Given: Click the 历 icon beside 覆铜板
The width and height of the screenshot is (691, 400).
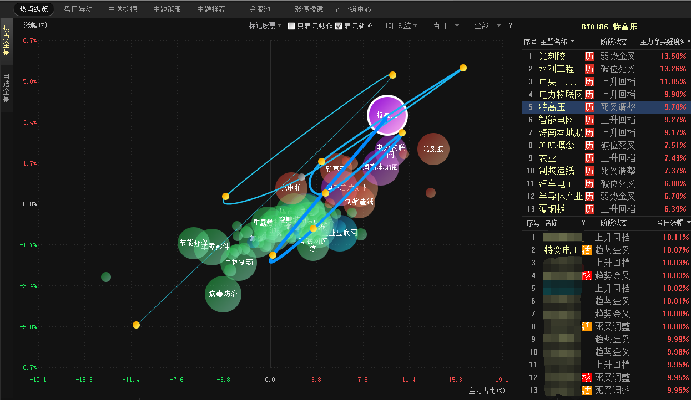Looking at the screenshot, I should tap(589, 209).
